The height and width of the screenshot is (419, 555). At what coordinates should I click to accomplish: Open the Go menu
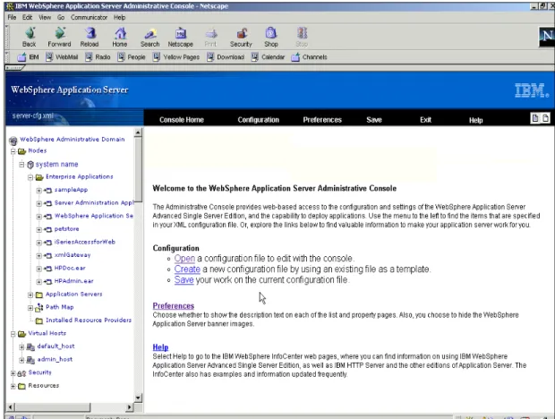click(61, 17)
